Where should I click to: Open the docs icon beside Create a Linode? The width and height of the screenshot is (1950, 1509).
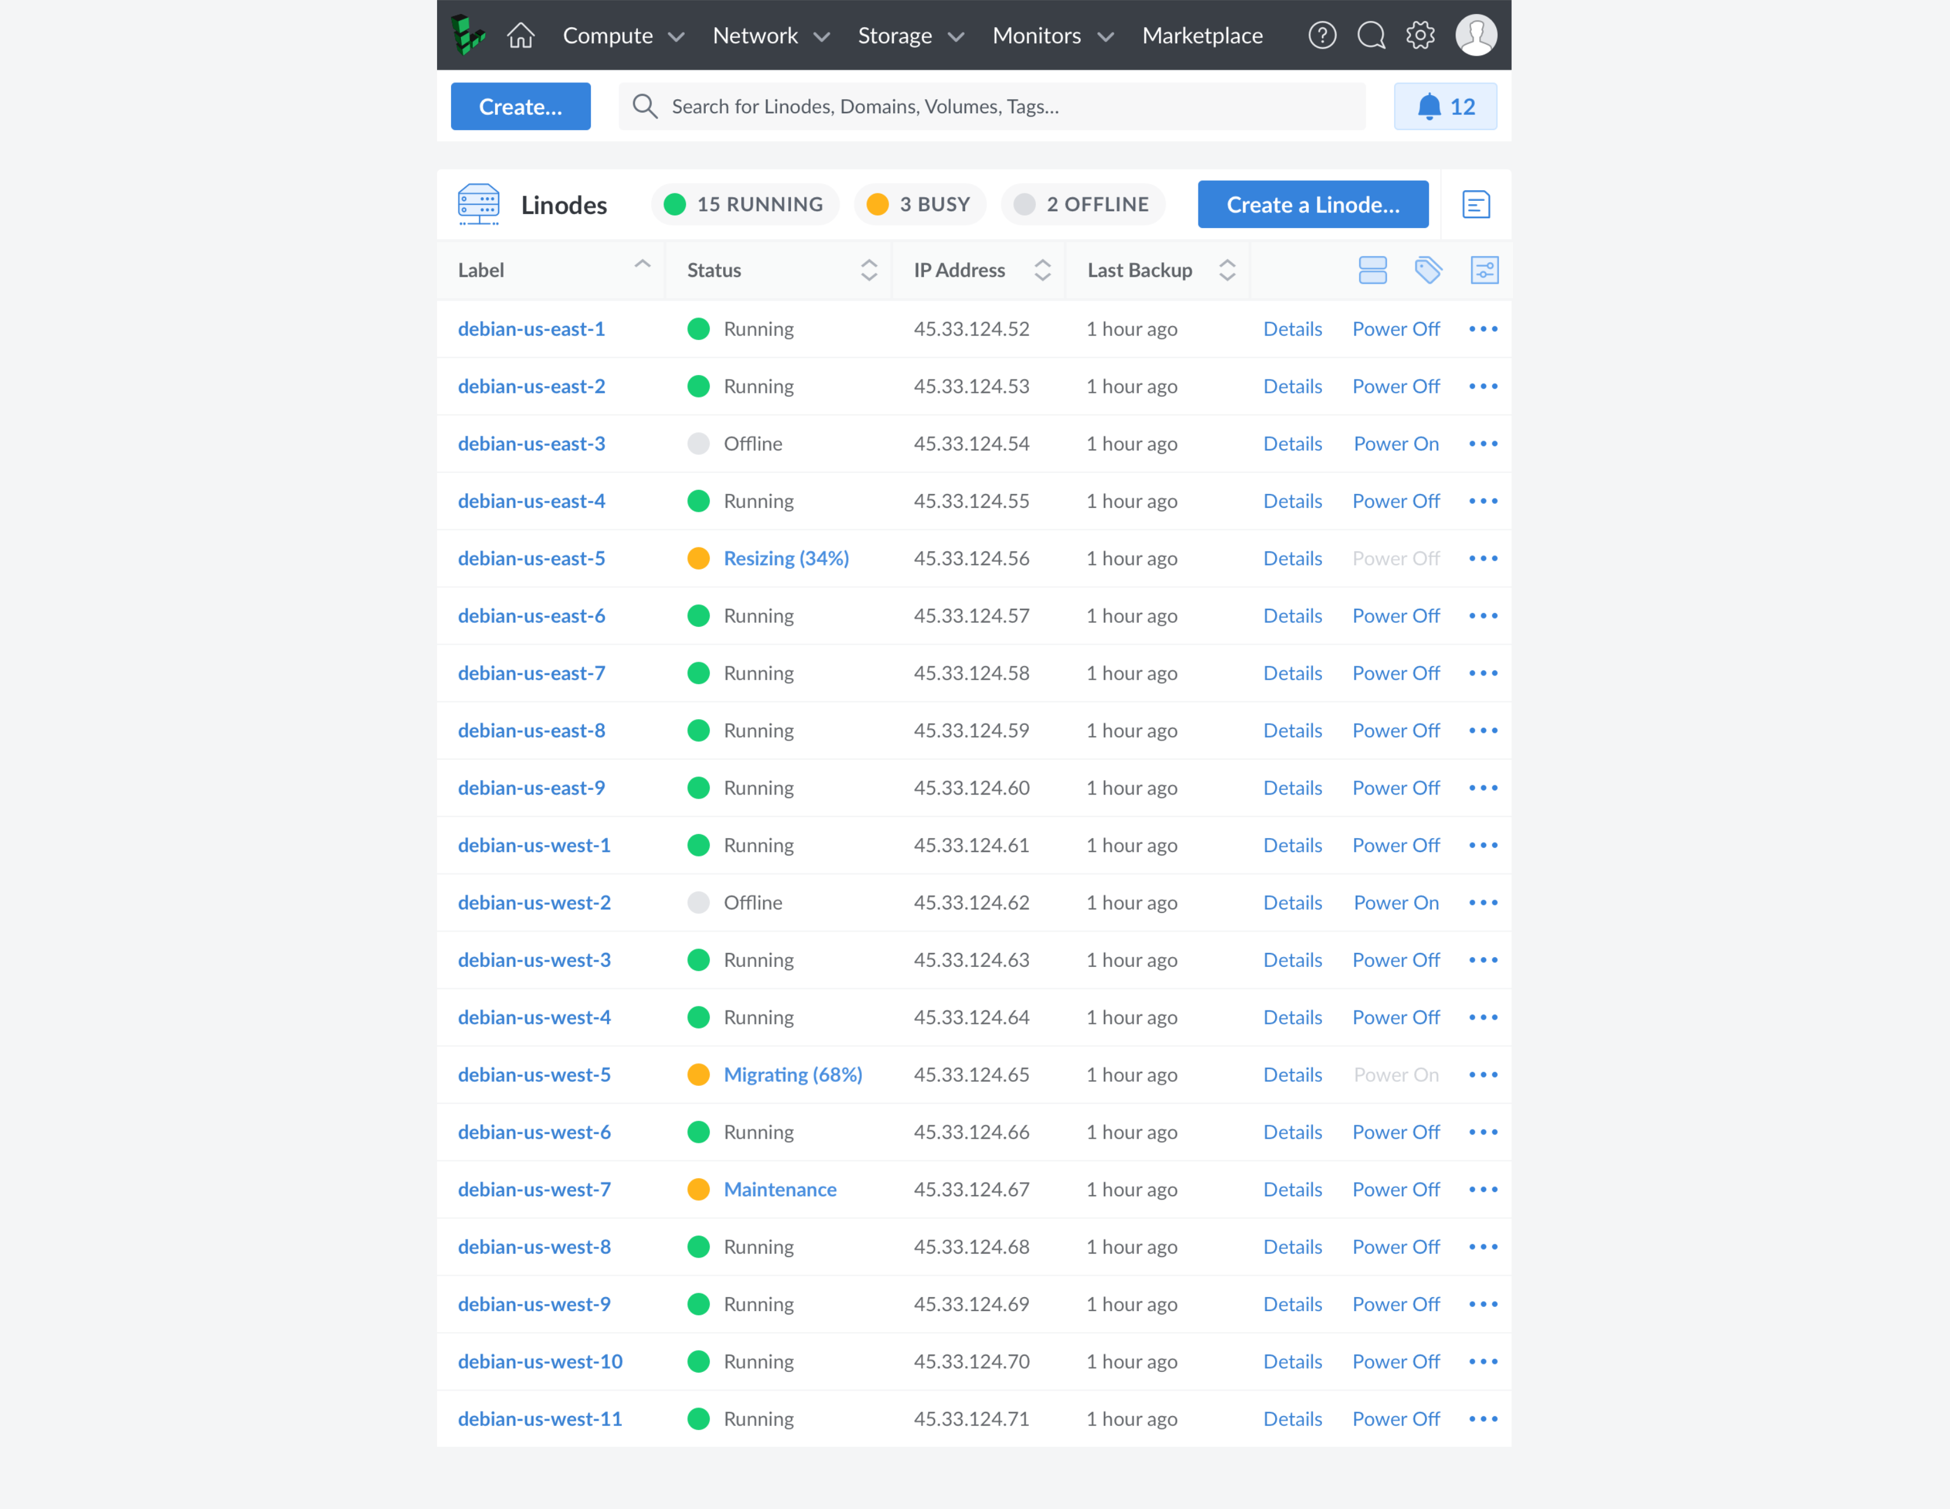pos(1475,204)
